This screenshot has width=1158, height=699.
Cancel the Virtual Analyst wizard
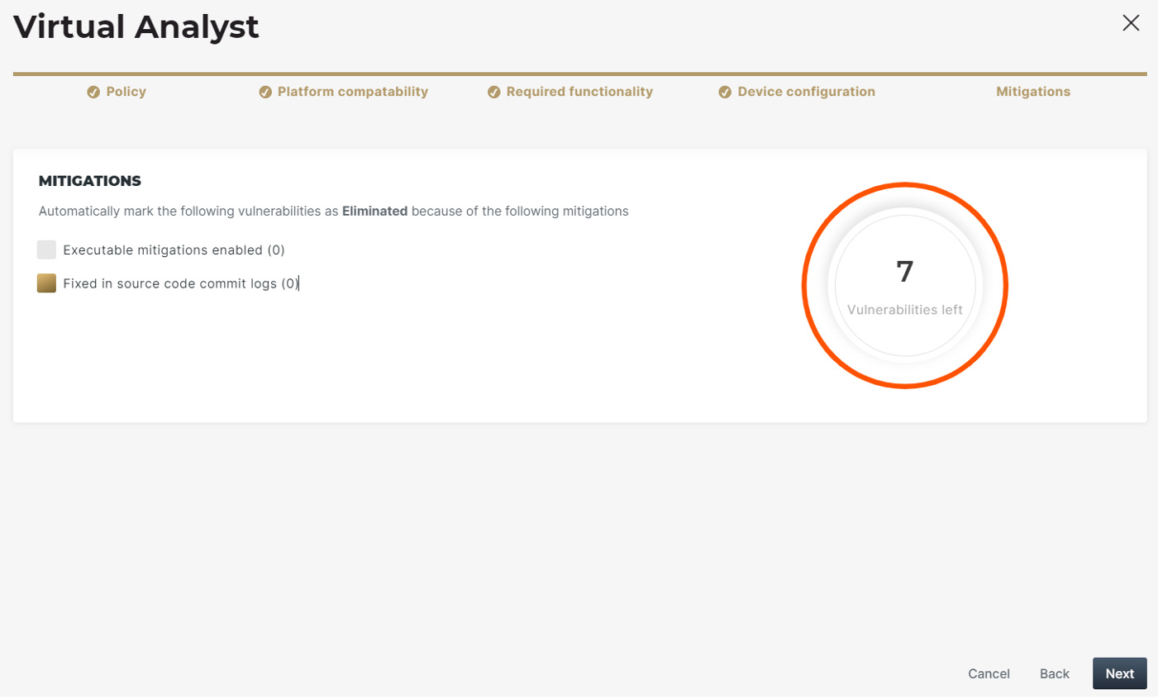click(x=989, y=673)
